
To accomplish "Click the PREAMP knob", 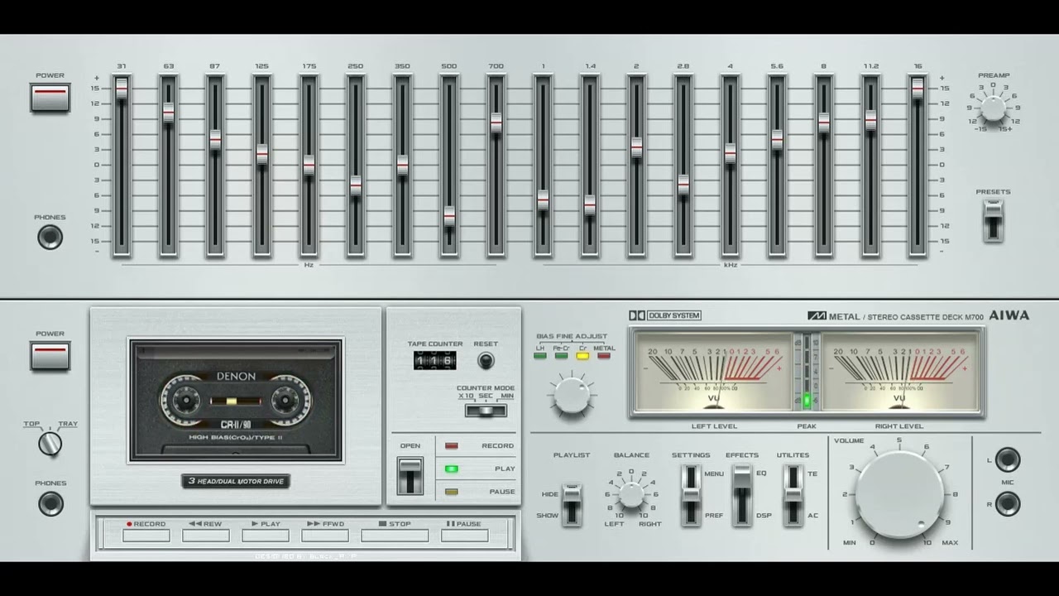I will tap(993, 108).
